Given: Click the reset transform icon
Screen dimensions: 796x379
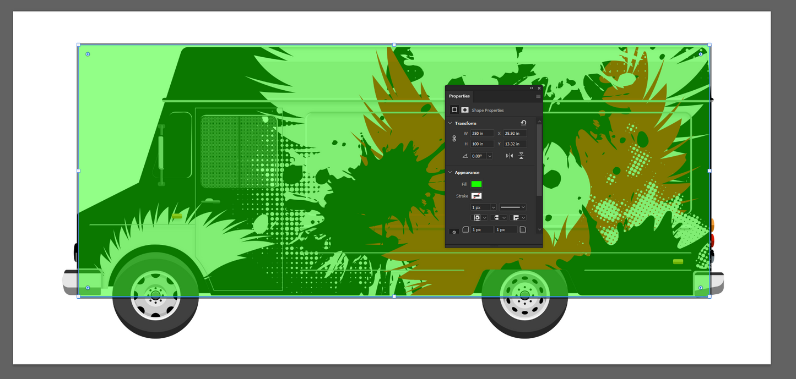Looking at the screenshot, I should coord(523,123).
